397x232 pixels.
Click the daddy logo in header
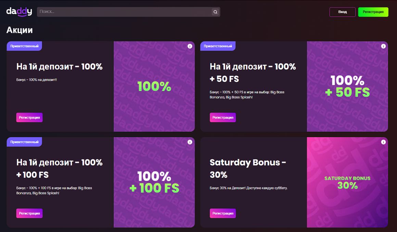tap(19, 12)
